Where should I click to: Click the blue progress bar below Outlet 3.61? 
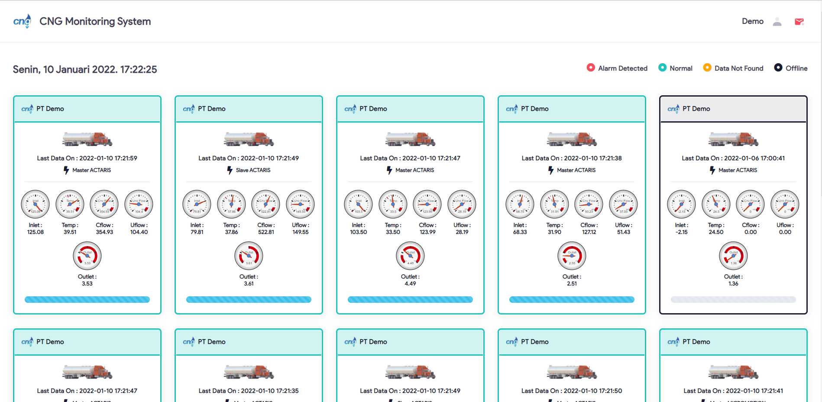(x=249, y=299)
